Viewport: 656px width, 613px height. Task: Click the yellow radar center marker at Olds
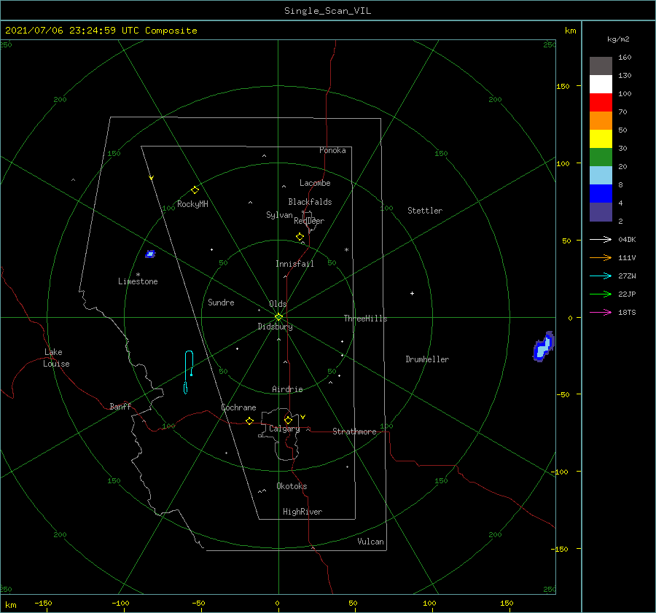pyautogui.click(x=278, y=317)
